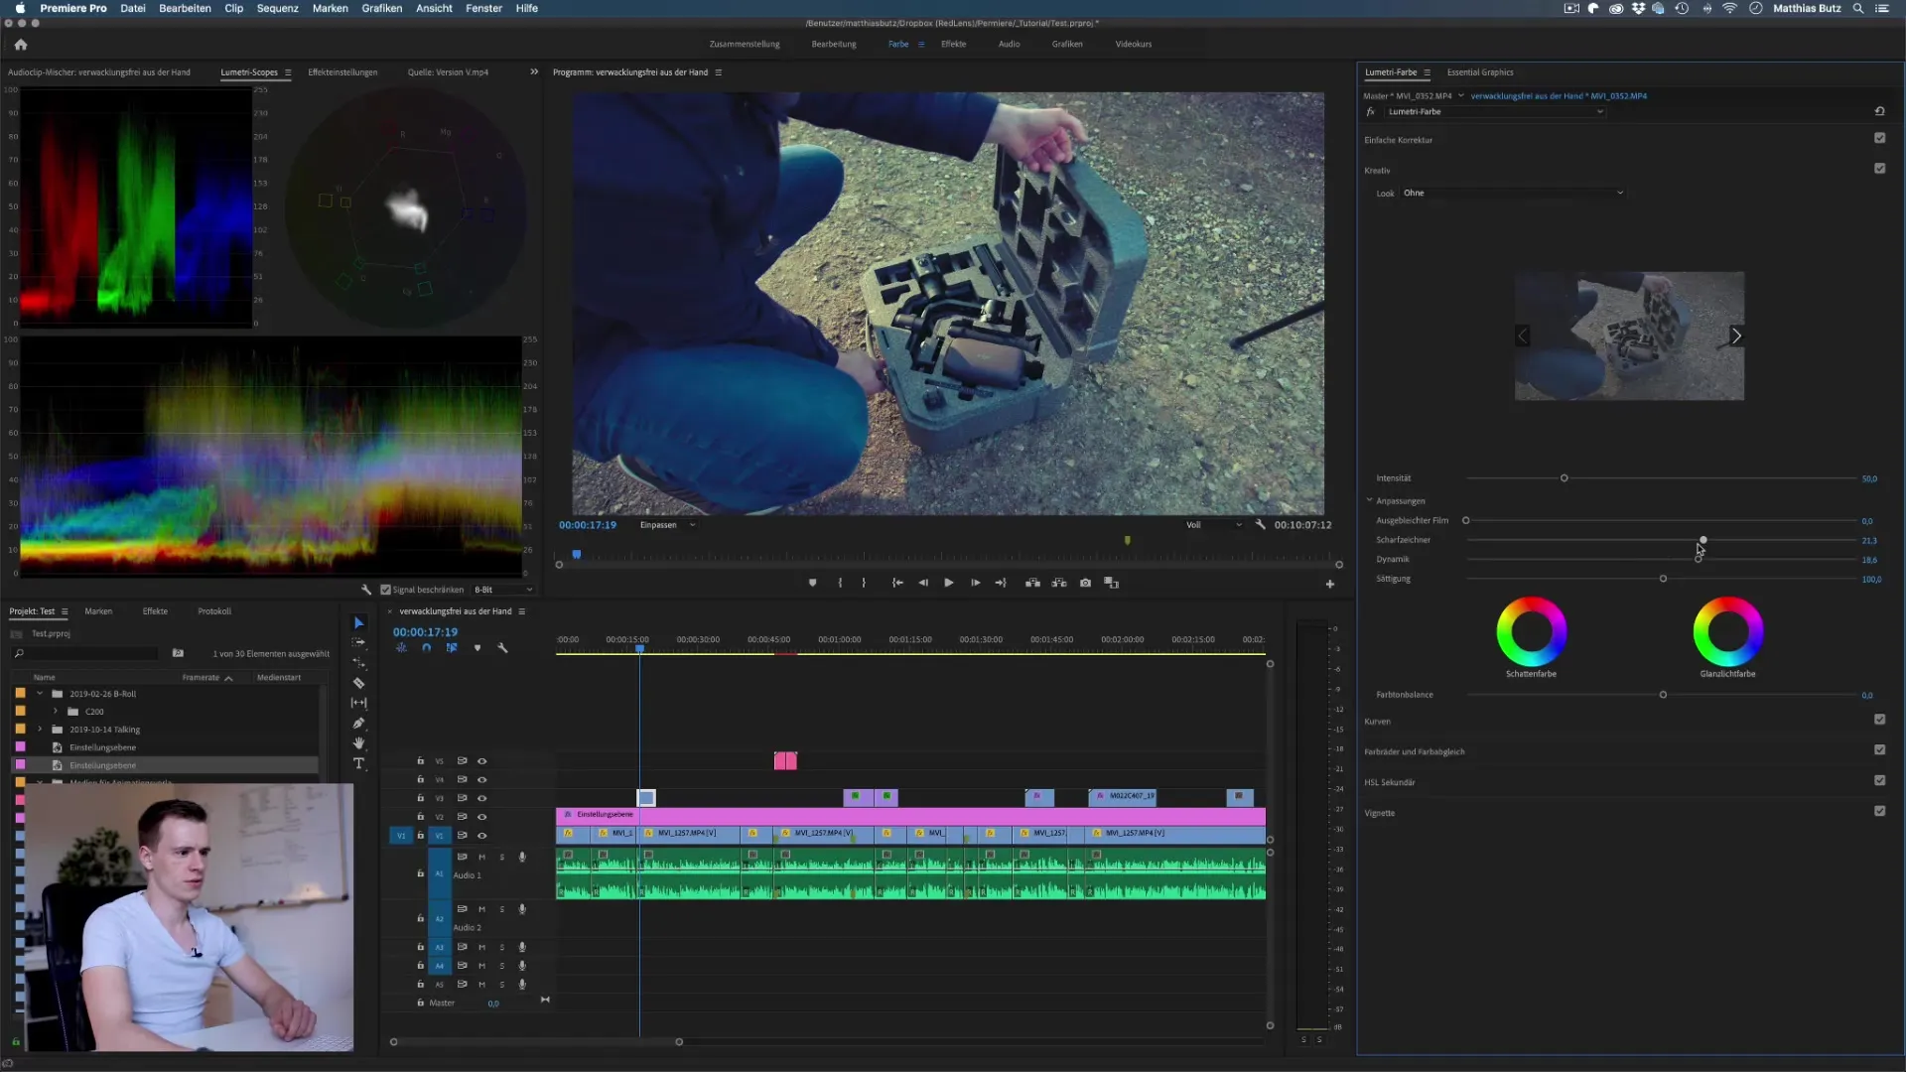Select the Track Select Forward tool
Image resolution: width=1906 pixels, height=1072 pixels.
(x=359, y=643)
